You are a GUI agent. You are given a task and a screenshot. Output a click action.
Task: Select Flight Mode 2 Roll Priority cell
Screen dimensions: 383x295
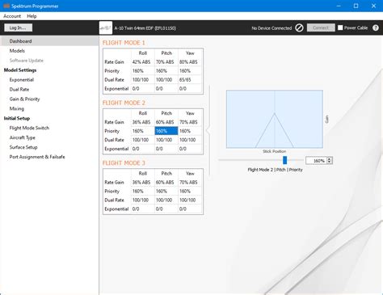pyautogui.click(x=143, y=131)
